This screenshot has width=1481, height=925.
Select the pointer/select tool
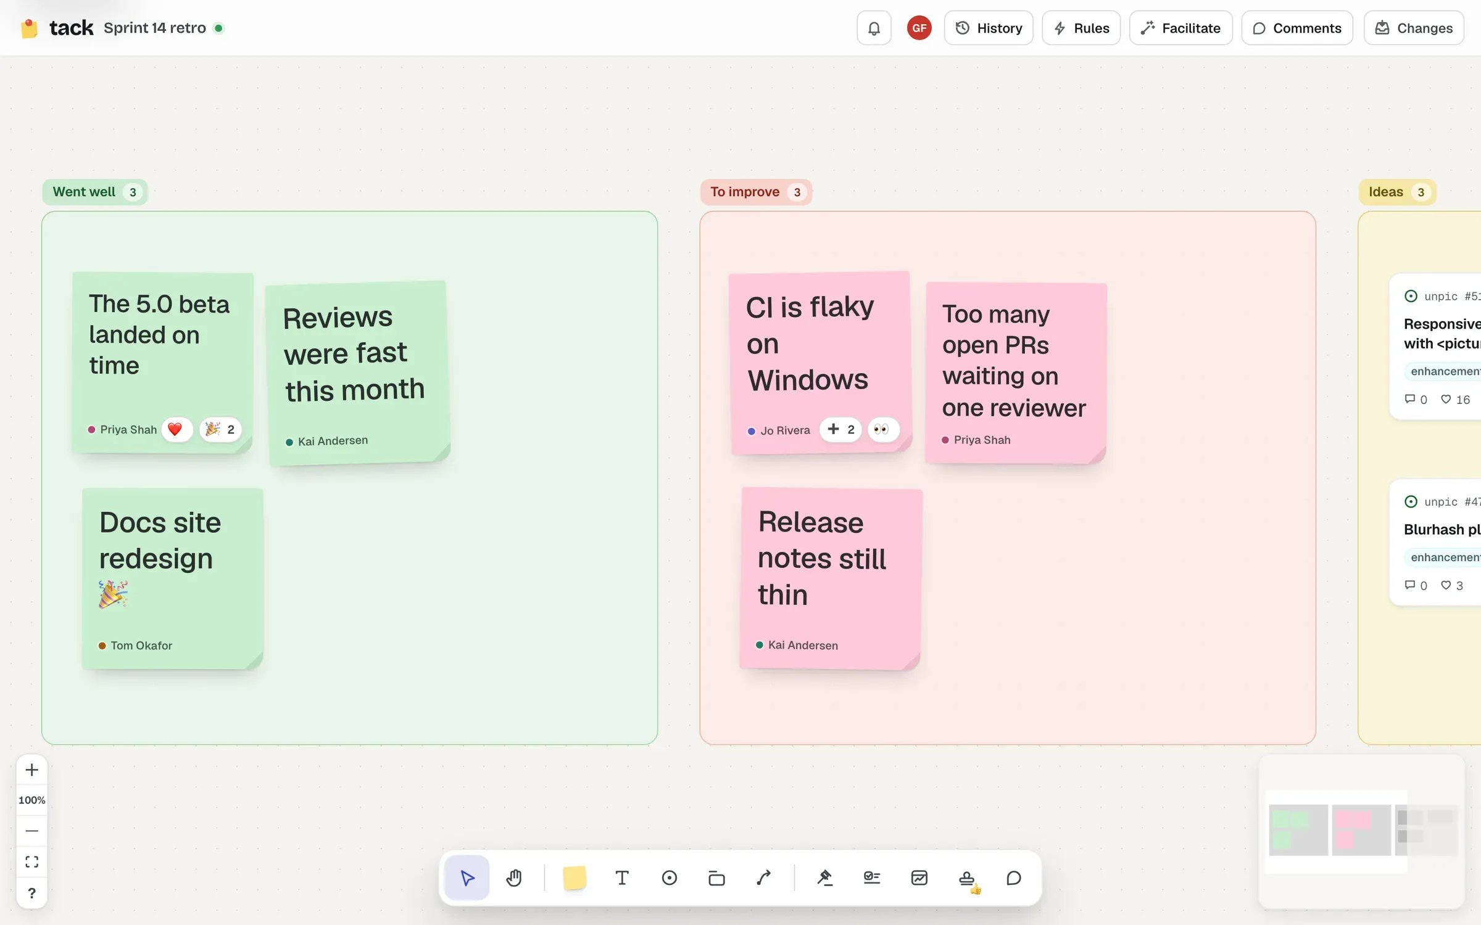pos(467,878)
